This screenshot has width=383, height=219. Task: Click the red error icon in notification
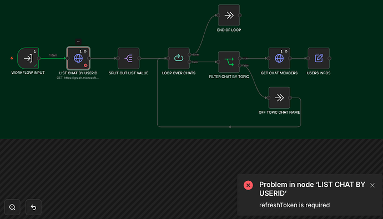click(x=248, y=185)
